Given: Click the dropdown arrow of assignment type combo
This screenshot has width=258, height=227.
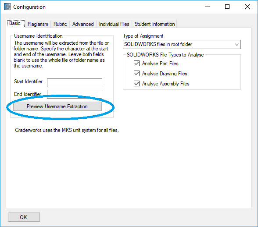Looking at the screenshot, I should pos(237,45).
